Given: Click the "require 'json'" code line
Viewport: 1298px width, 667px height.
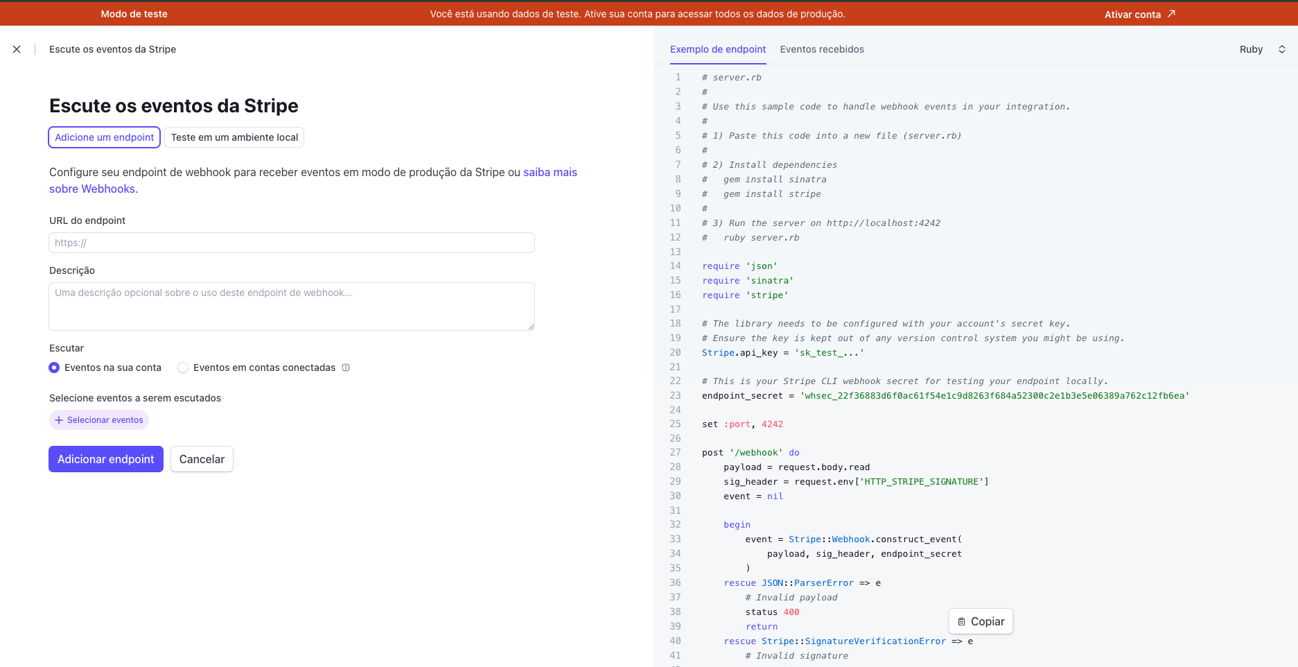Looking at the screenshot, I should click(739, 266).
